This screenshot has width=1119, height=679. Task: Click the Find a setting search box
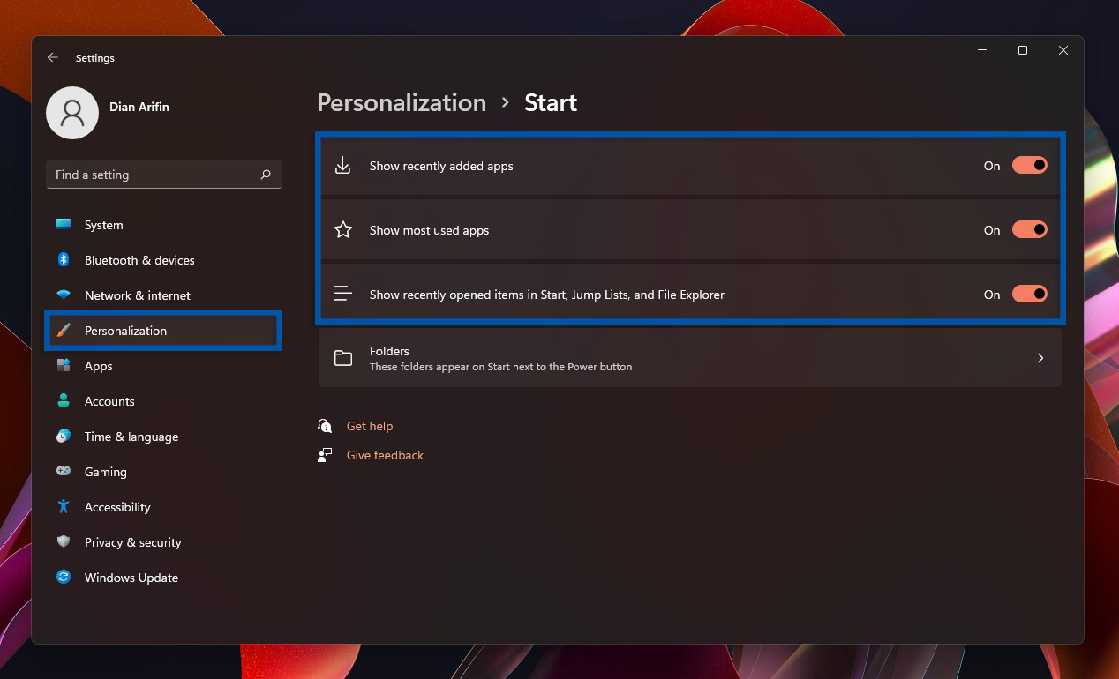(163, 175)
